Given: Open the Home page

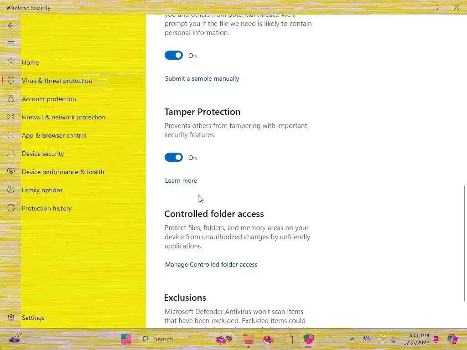Looking at the screenshot, I should pos(31,62).
